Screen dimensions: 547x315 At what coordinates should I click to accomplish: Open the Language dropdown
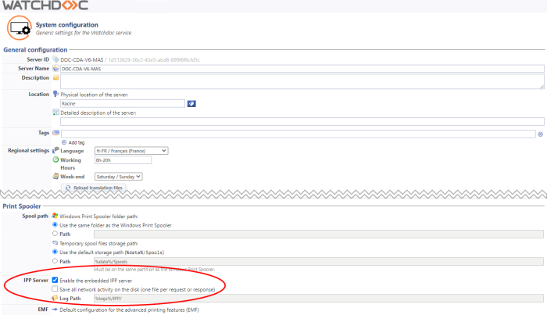coord(130,150)
